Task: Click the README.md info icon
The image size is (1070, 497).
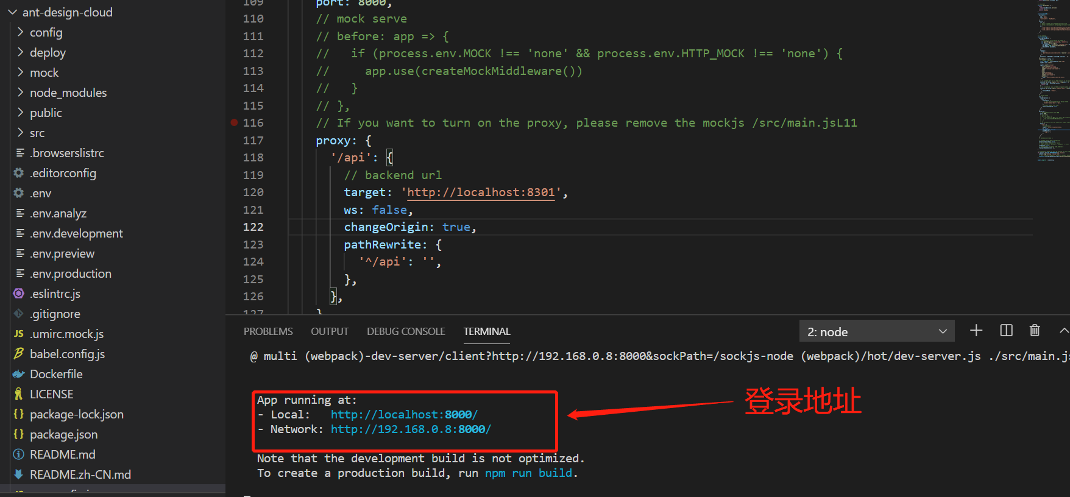Action: point(19,454)
